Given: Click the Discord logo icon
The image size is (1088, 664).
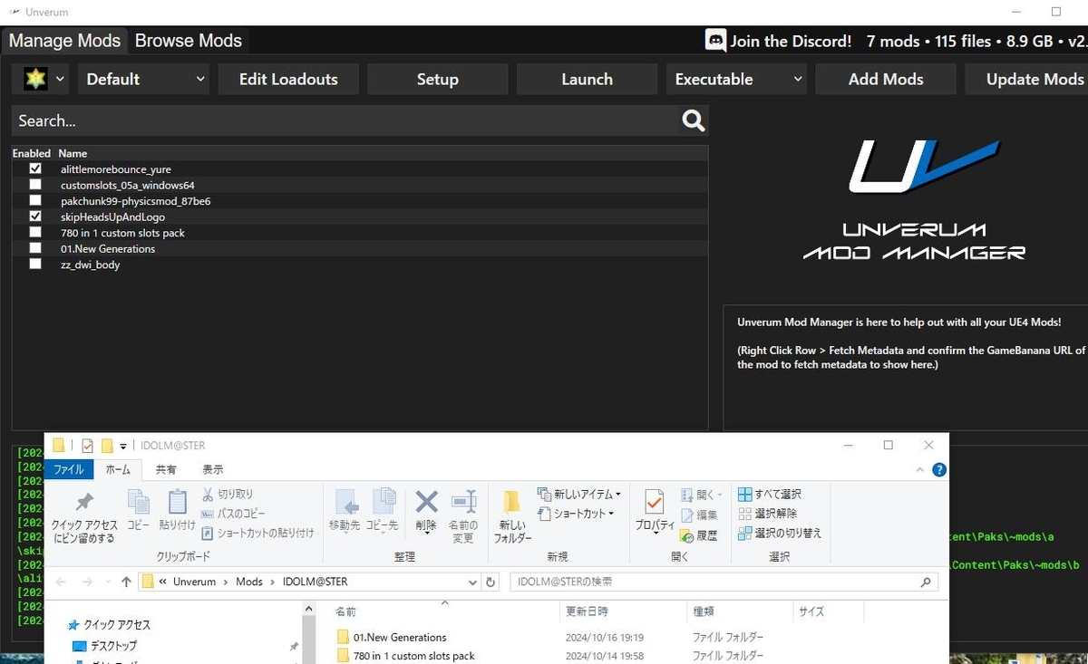Looking at the screenshot, I should pyautogui.click(x=715, y=41).
